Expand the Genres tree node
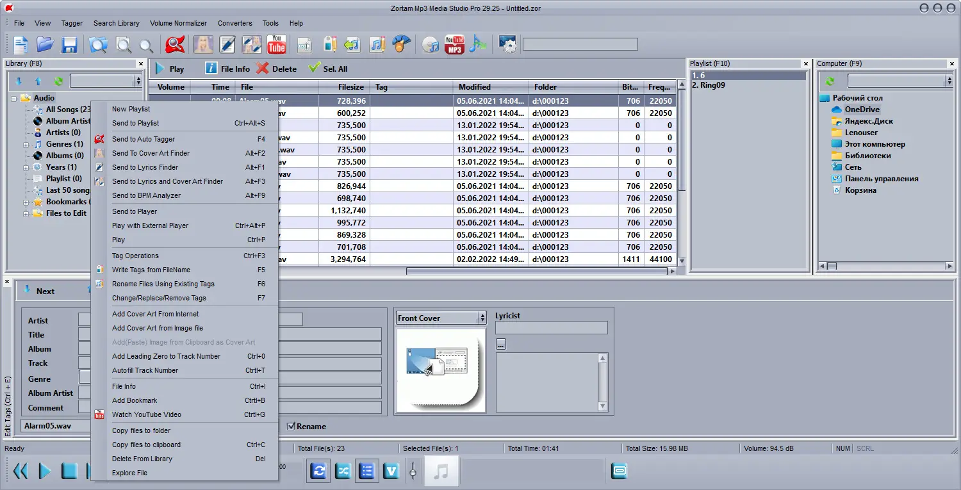The height and width of the screenshot is (490, 961). [x=26, y=145]
